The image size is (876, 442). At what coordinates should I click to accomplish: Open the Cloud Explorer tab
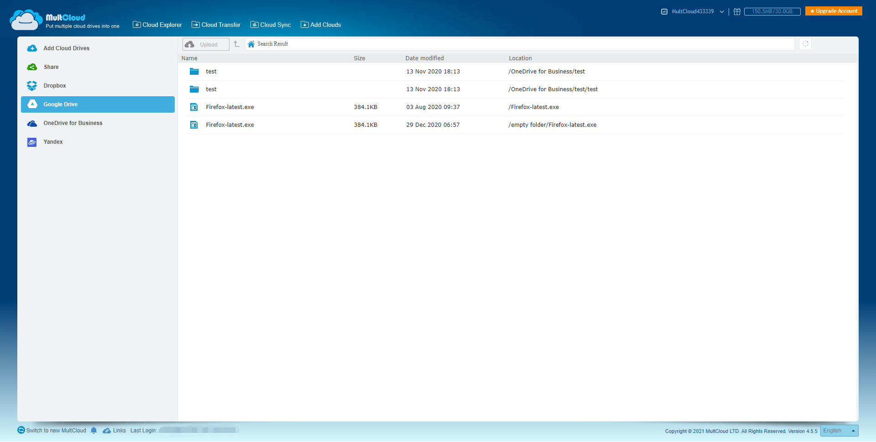pyautogui.click(x=157, y=25)
